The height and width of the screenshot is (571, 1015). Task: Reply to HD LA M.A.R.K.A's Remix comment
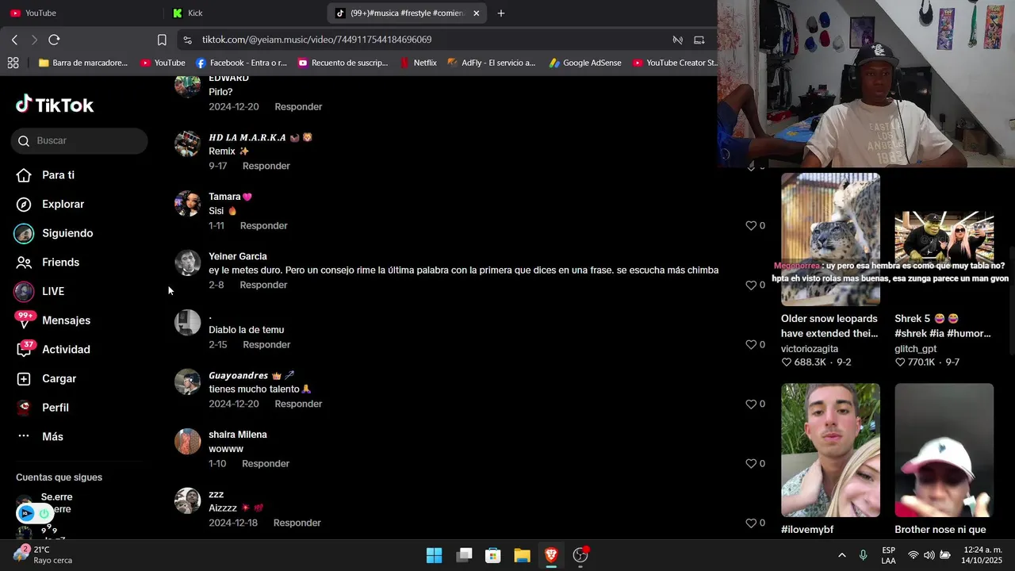[x=266, y=166]
